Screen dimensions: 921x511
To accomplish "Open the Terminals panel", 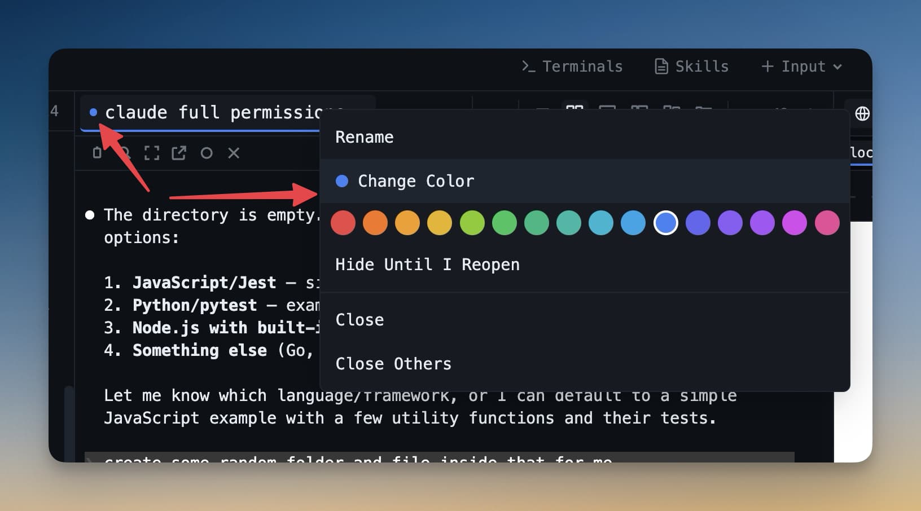I will click(572, 67).
